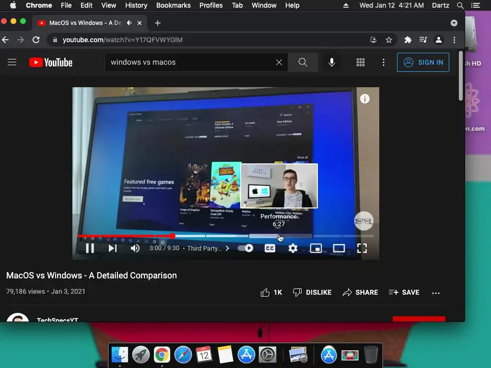The height and width of the screenshot is (368, 491).
Task: Open Safari from the Dock
Action: click(183, 355)
